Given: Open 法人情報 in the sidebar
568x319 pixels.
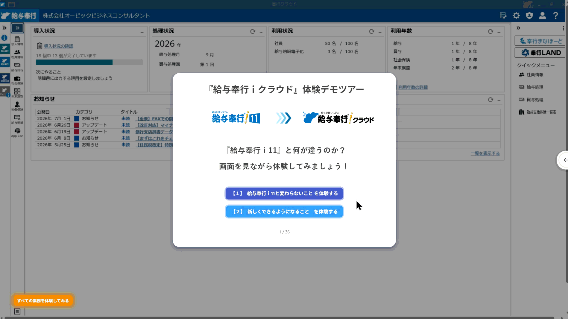Looking at the screenshot, I should (x=17, y=41).
